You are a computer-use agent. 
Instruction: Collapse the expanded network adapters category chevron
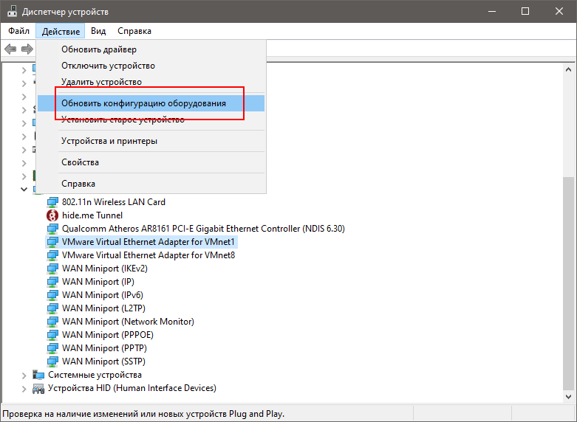pos(24,190)
